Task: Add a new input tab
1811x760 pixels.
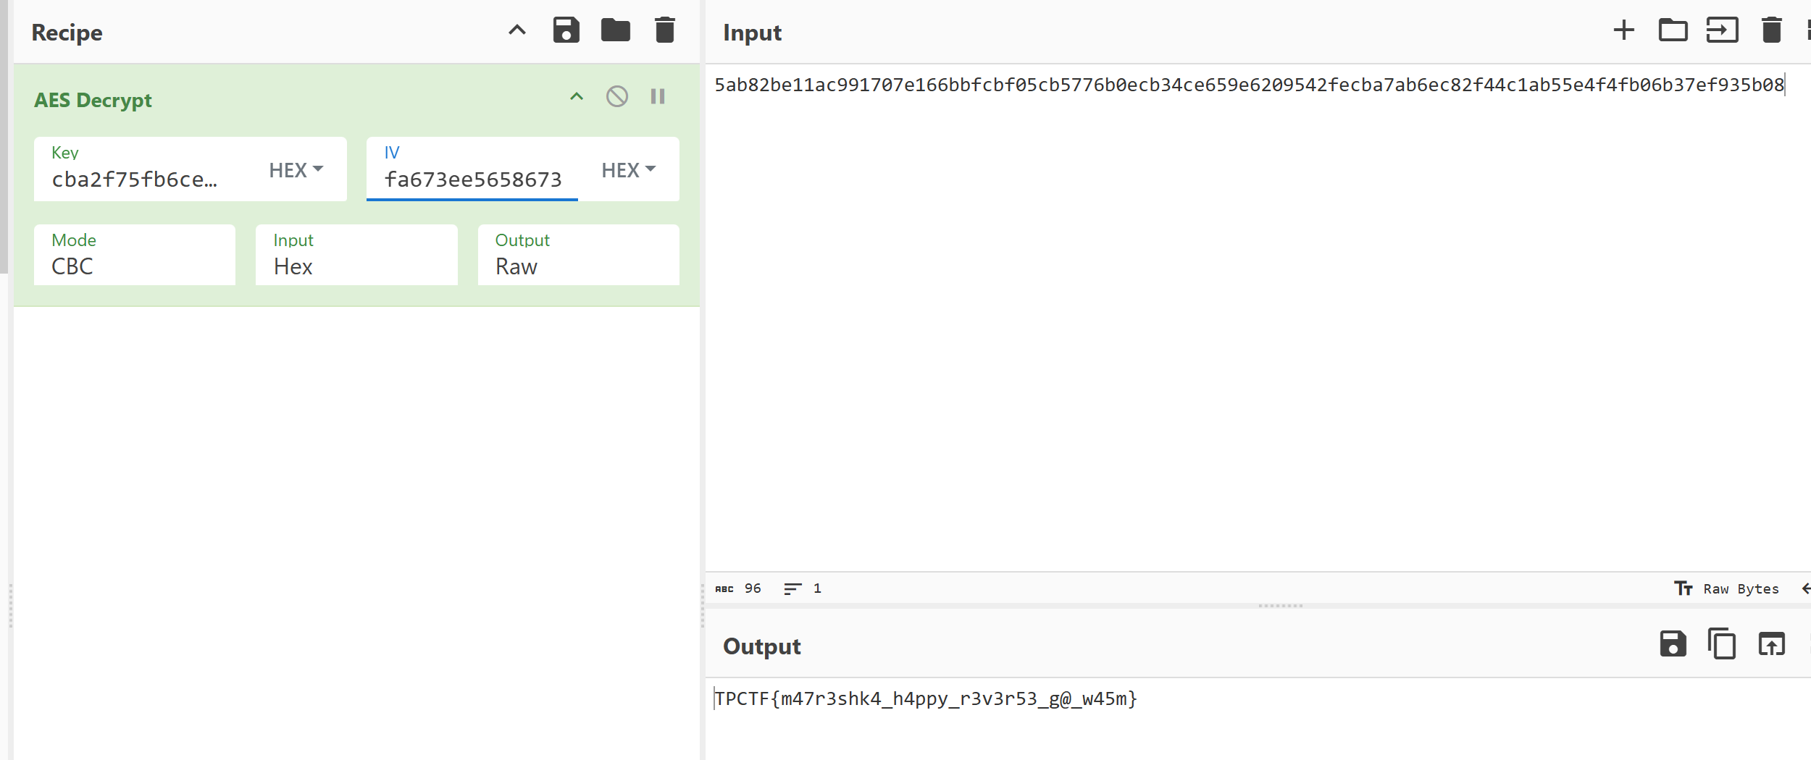Action: pos(1623,30)
